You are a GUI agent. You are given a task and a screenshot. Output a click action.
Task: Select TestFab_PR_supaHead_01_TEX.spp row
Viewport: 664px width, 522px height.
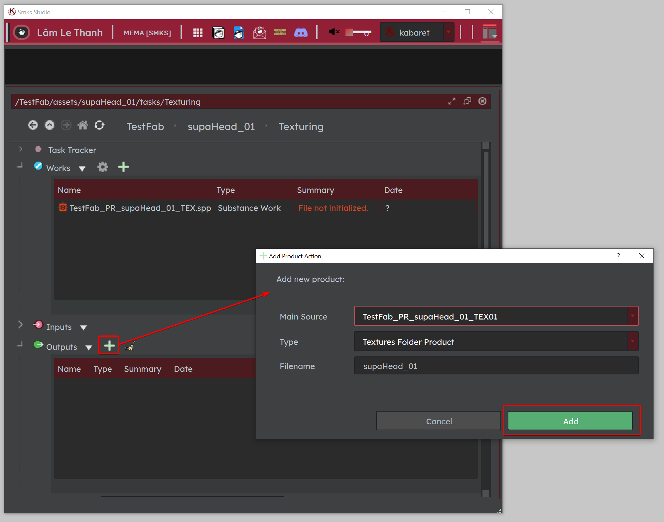[x=266, y=208]
